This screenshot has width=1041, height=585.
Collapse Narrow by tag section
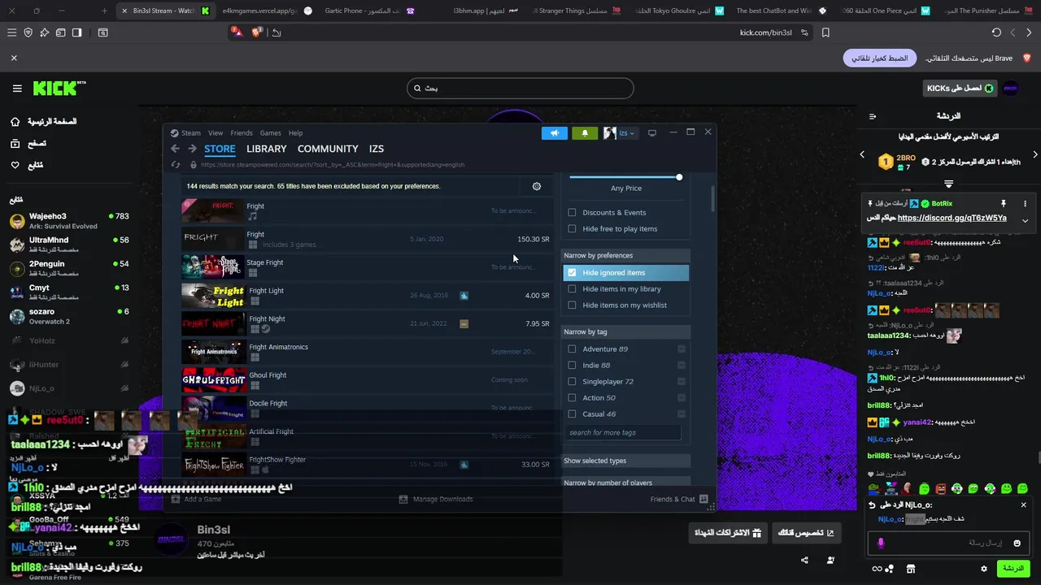[x=626, y=331]
